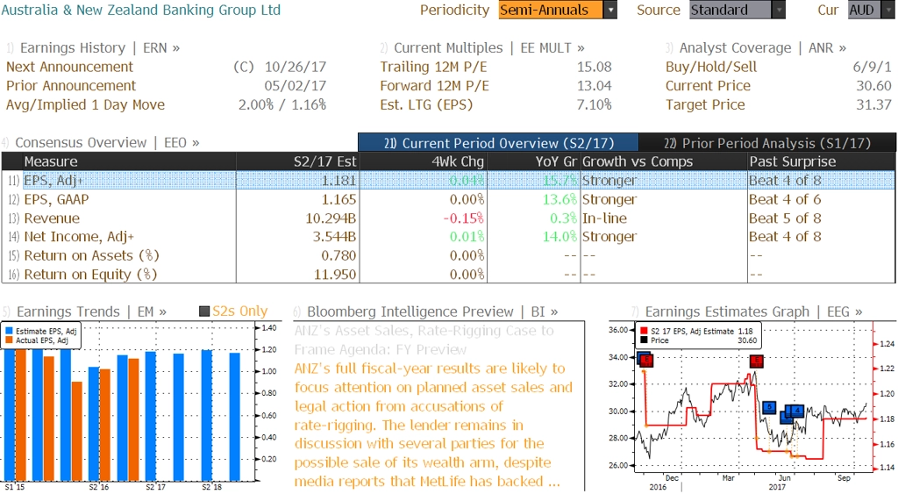The width and height of the screenshot is (898, 494).
Task: Toggle the S2s Only checkbox
Action: coord(203,311)
